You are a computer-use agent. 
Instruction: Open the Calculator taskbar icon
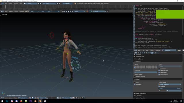click(x=45, y=101)
